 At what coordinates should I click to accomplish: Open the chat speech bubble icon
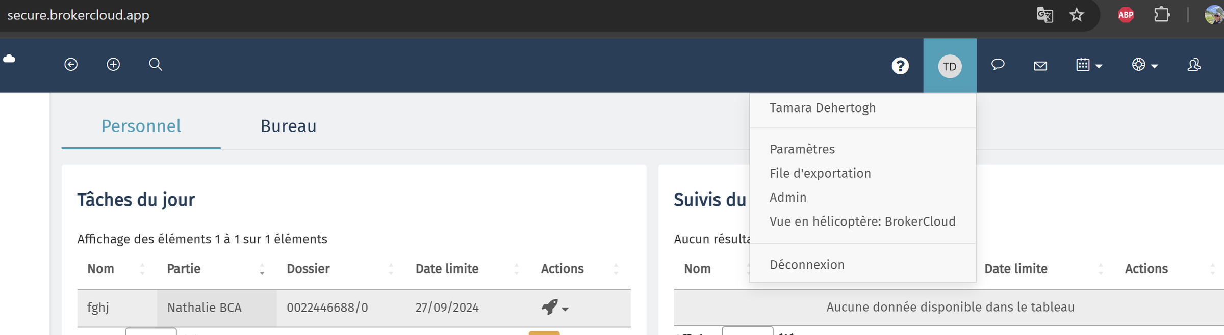[x=998, y=64]
